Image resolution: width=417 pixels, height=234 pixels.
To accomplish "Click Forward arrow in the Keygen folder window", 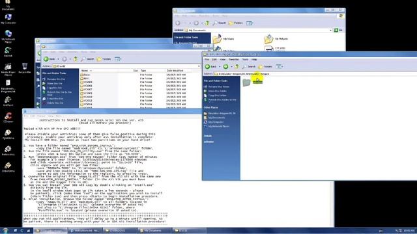I will [225, 66].
